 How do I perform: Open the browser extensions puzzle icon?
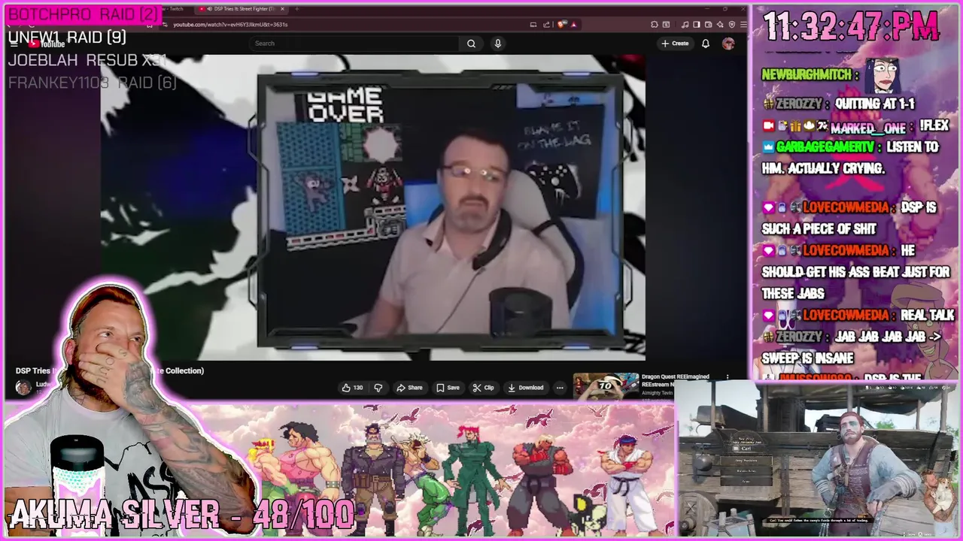[655, 25]
